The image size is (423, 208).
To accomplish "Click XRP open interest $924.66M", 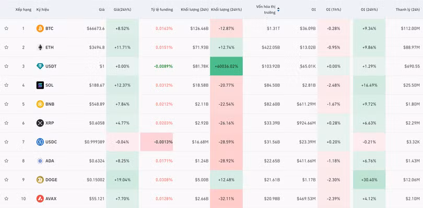I will [x=306, y=123].
